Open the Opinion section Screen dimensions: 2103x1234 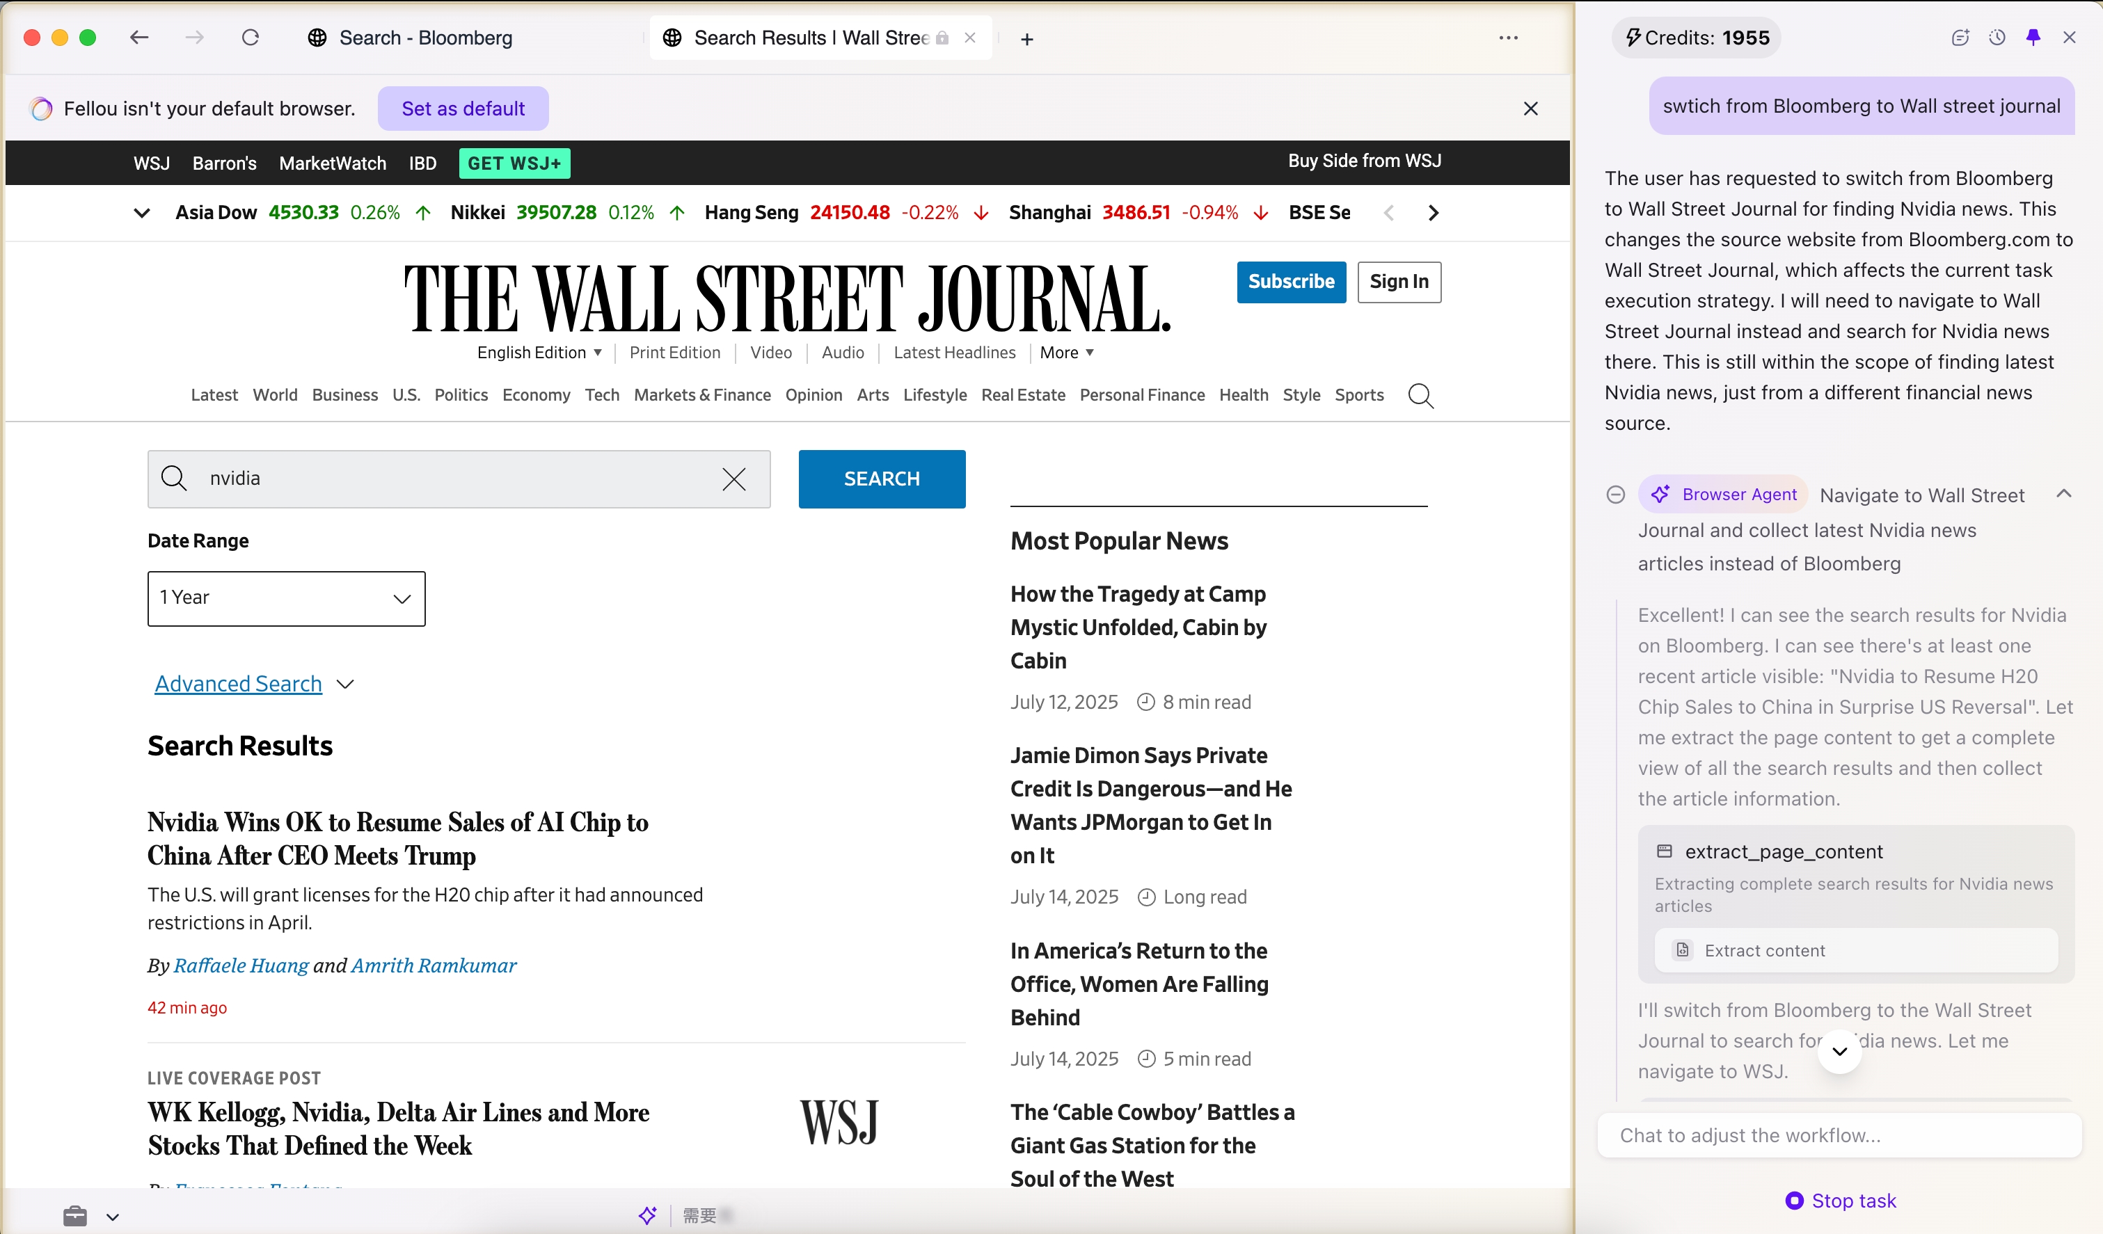[814, 394]
